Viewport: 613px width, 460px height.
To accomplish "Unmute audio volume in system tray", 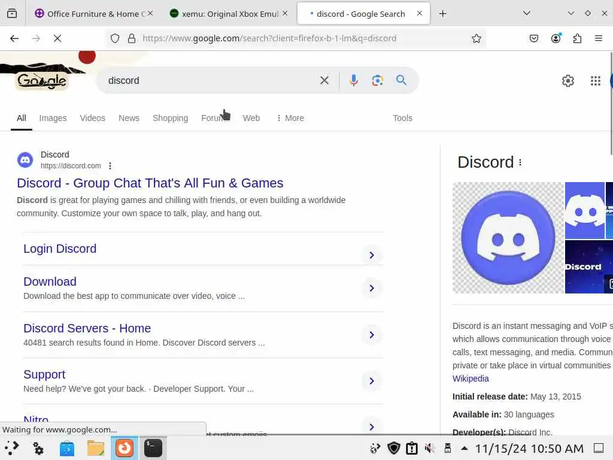I will click(x=430, y=448).
